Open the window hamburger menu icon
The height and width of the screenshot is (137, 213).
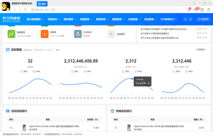point(194,3)
